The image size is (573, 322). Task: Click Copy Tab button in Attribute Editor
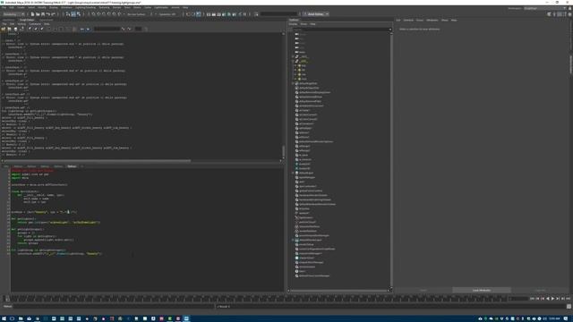(540, 290)
